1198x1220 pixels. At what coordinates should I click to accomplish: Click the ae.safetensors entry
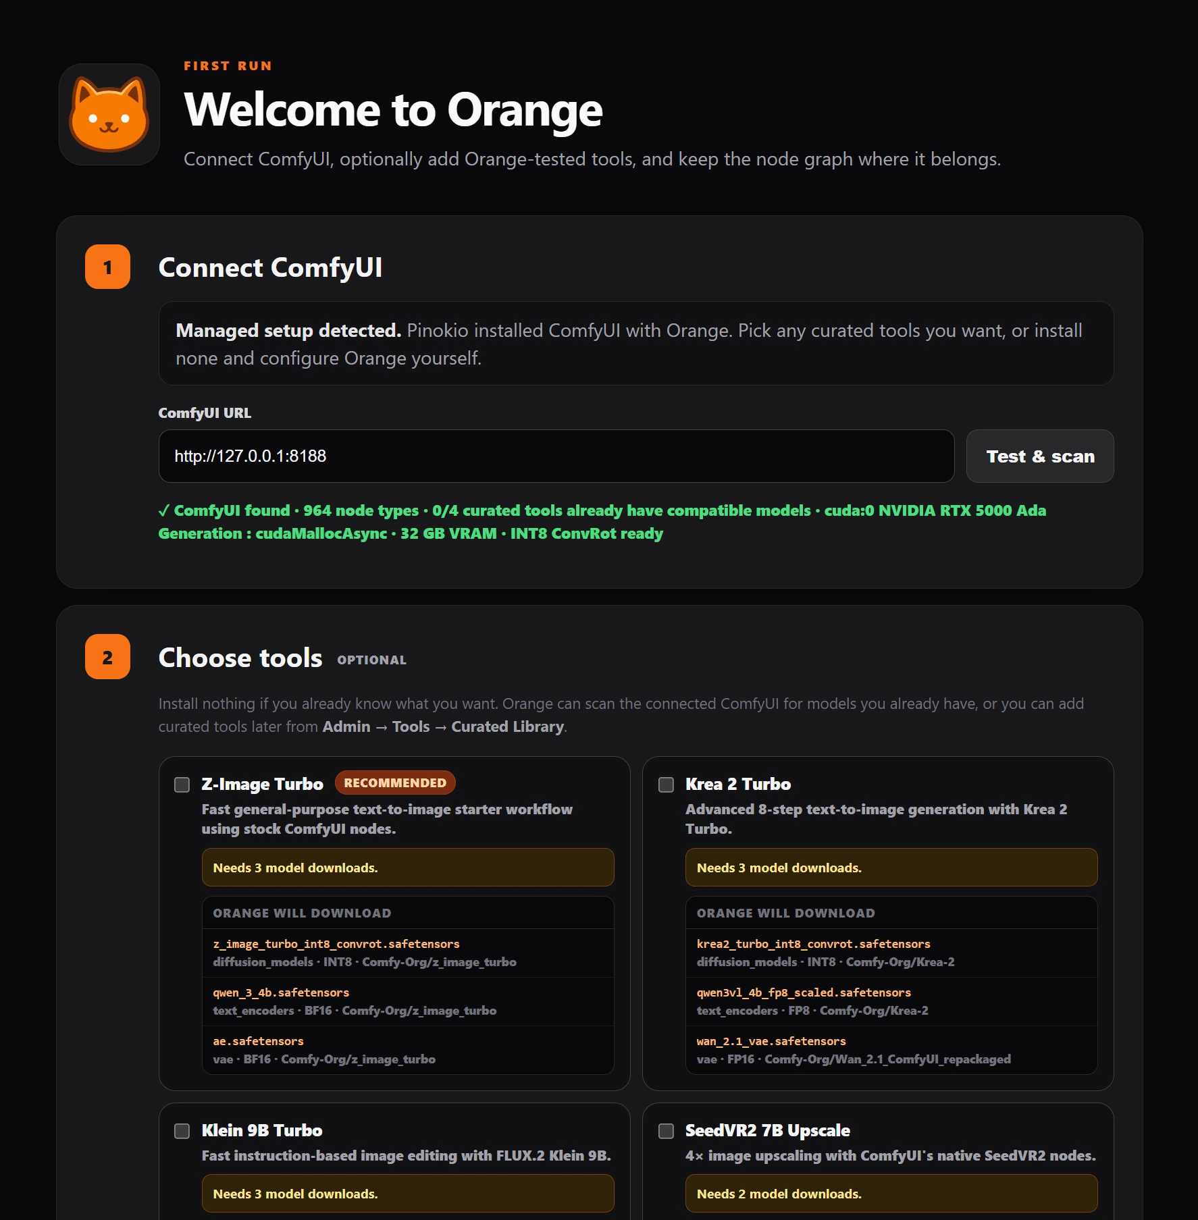258,1041
